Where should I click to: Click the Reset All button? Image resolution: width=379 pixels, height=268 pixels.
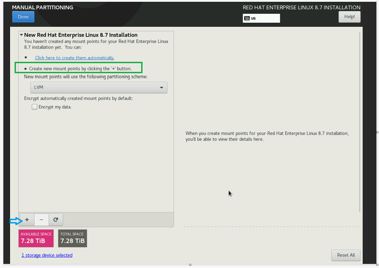point(346,255)
